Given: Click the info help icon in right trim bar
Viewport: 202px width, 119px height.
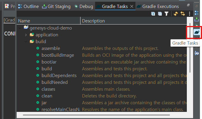Looking at the screenshot, I should point(197,53).
